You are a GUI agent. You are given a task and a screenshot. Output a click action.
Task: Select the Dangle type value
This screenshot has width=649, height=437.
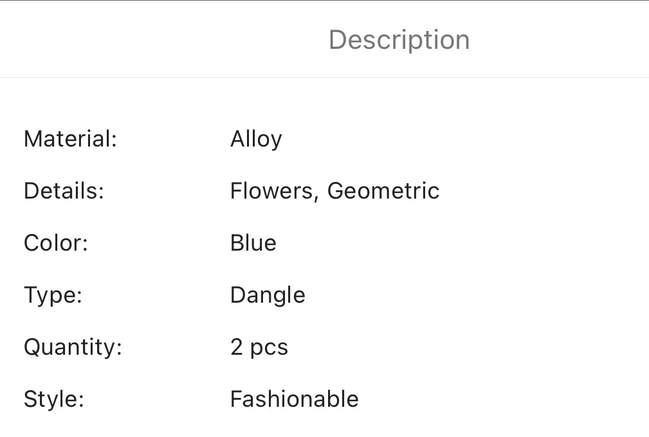pos(268,295)
